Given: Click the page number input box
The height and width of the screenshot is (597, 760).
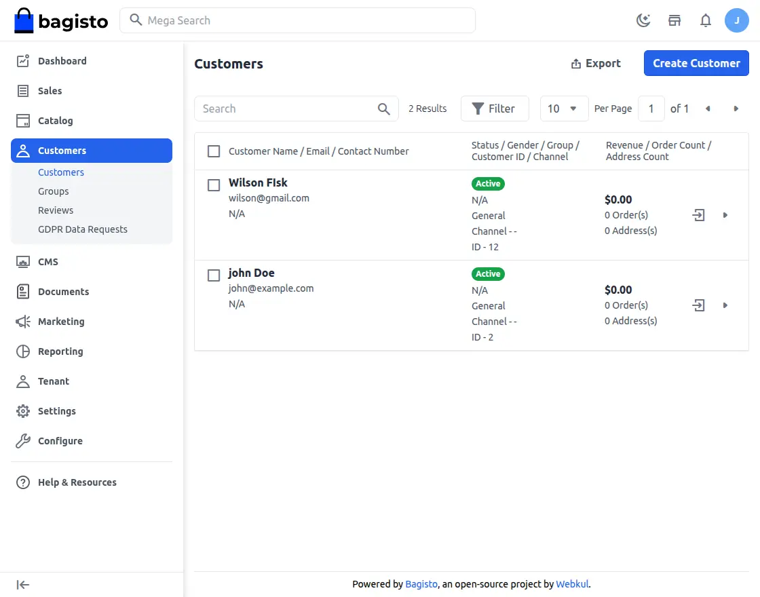Looking at the screenshot, I should click(x=651, y=109).
